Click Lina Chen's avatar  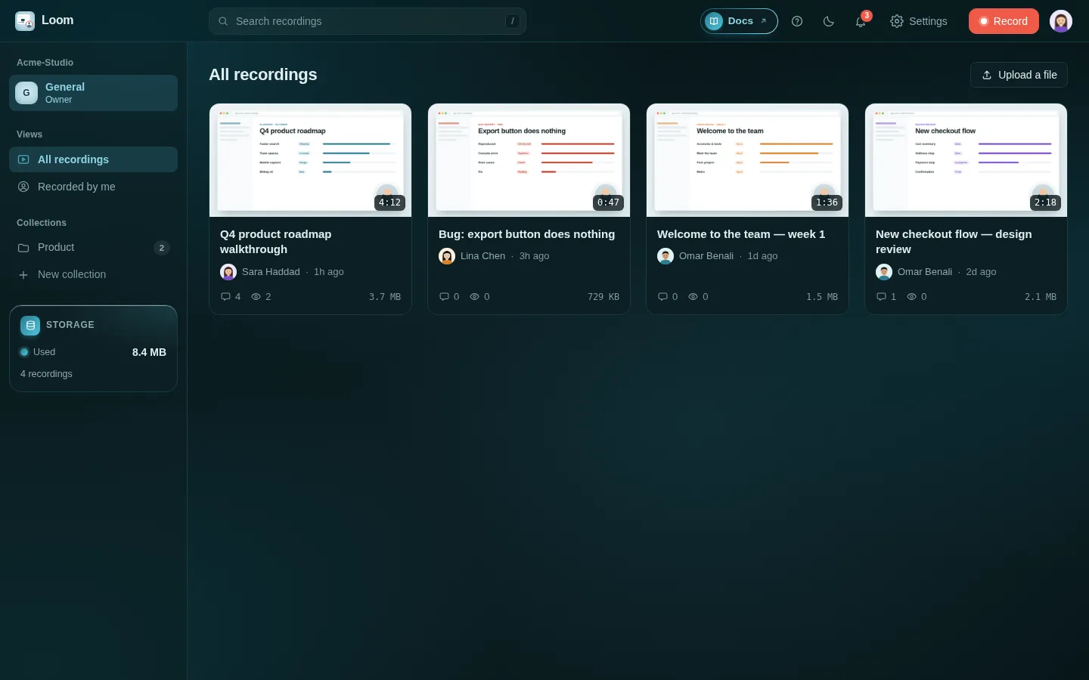coord(447,256)
